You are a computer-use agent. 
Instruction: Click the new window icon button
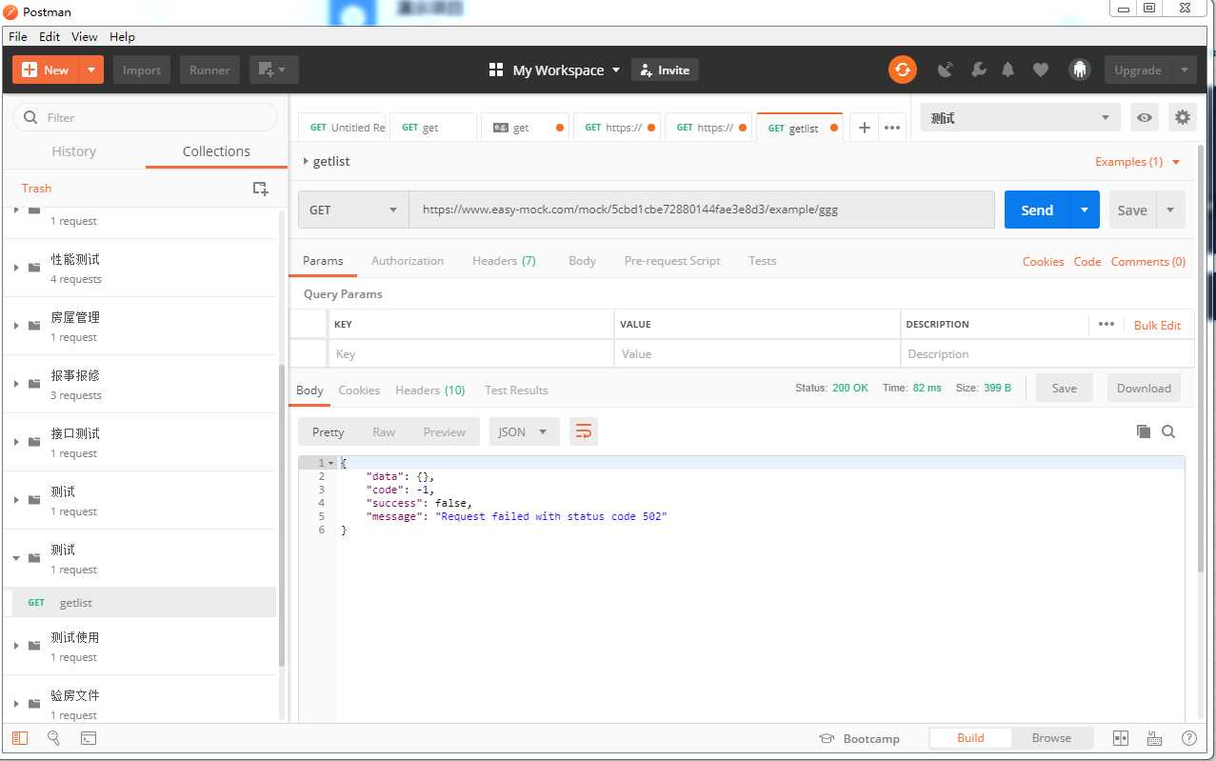(274, 70)
